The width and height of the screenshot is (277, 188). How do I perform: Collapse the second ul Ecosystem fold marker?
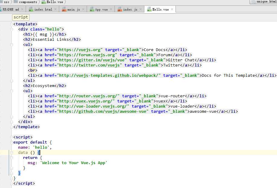(x=12, y=91)
